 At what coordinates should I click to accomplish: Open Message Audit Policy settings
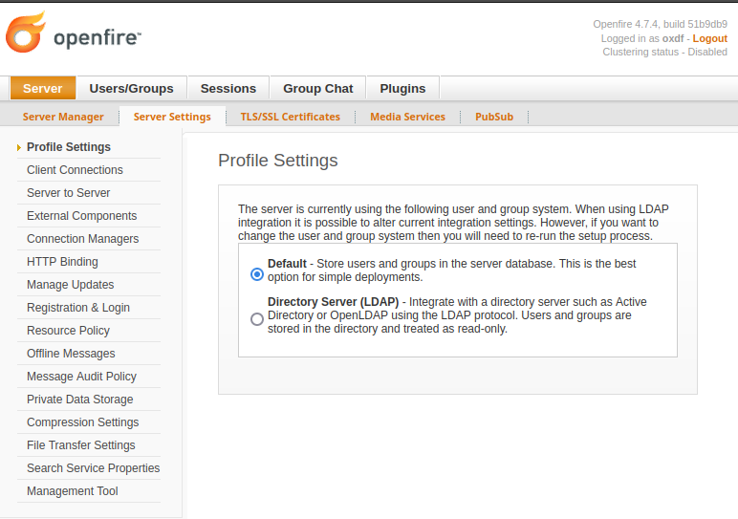[81, 377]
